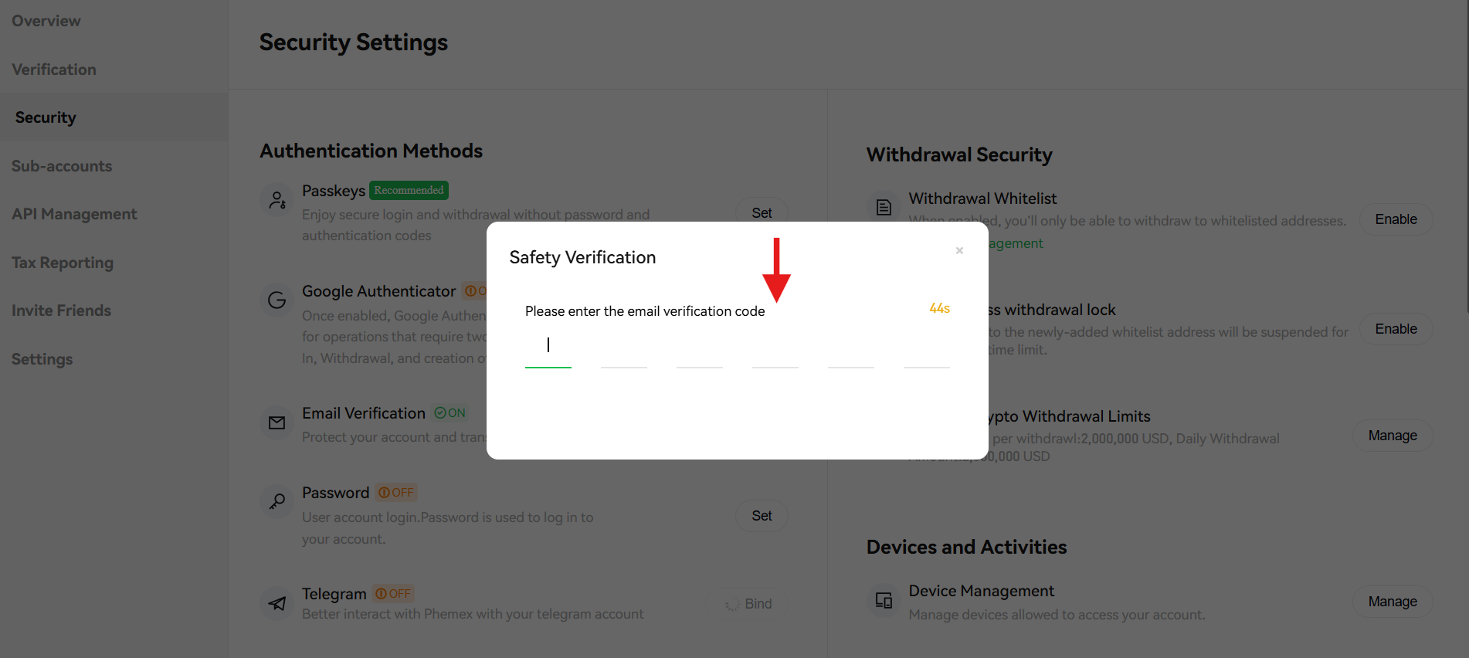Open the API Management sidebar section
1469x658 pixels.
click(74, 214)
